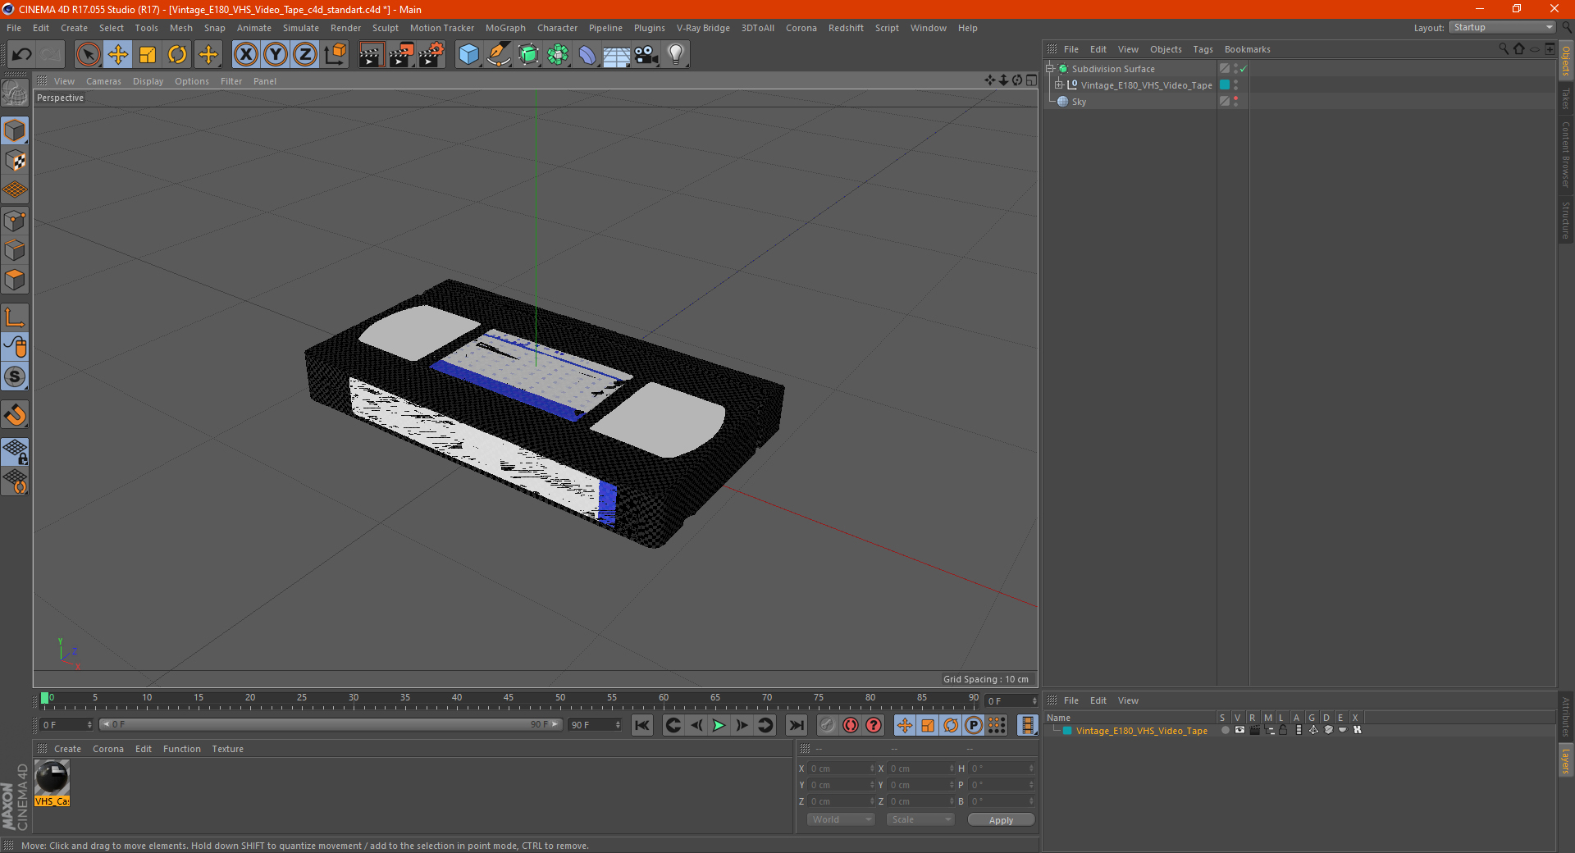Screen dimensions: 1575x853
Task: Open the Layout Startup dropdown
Action: coord(1503,27)
